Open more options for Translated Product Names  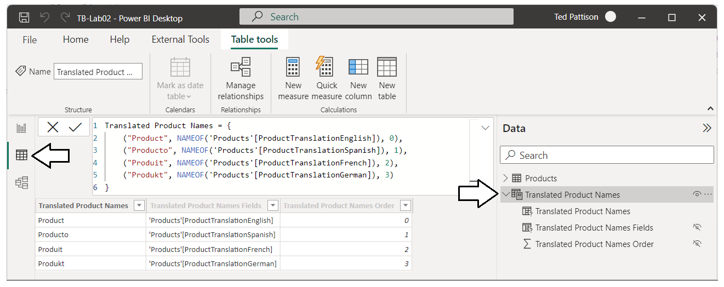[x=708, y=194]
